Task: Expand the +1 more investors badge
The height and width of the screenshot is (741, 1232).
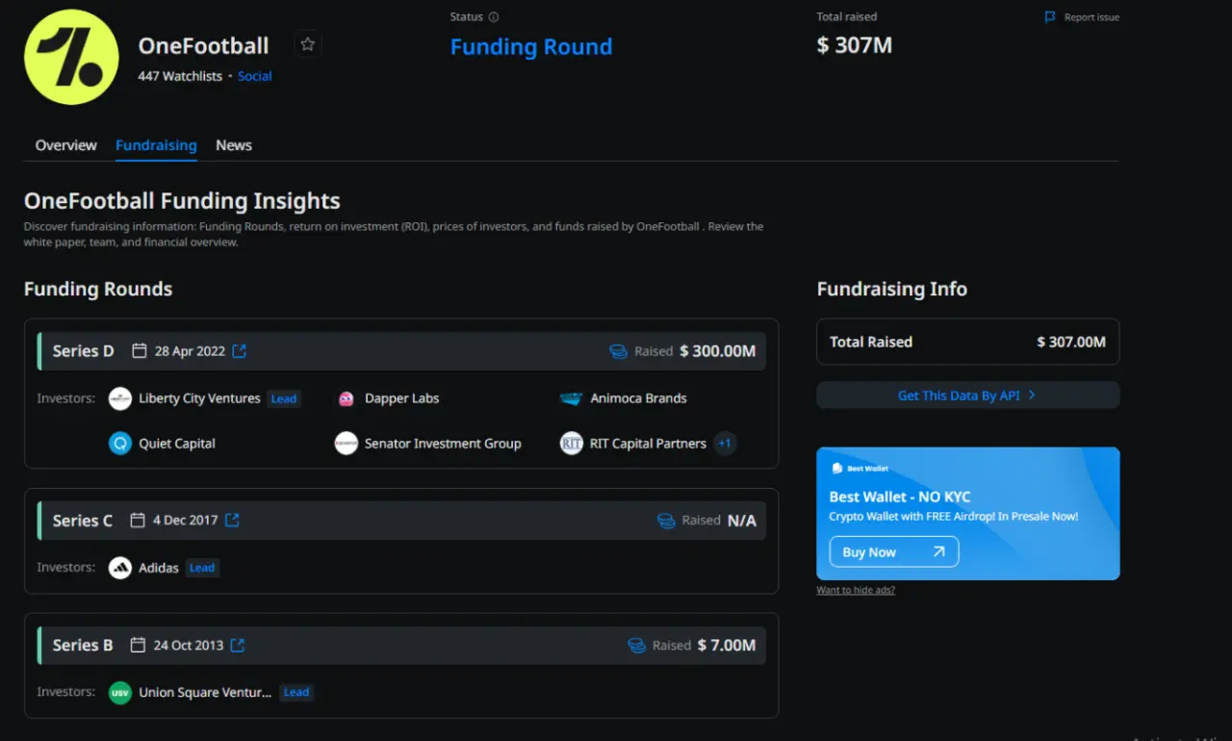Action: [x=726, y=444]
